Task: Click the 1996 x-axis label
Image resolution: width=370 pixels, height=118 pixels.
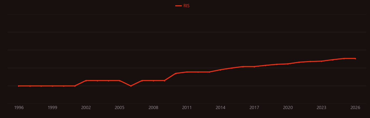Action: pos(19,108)
